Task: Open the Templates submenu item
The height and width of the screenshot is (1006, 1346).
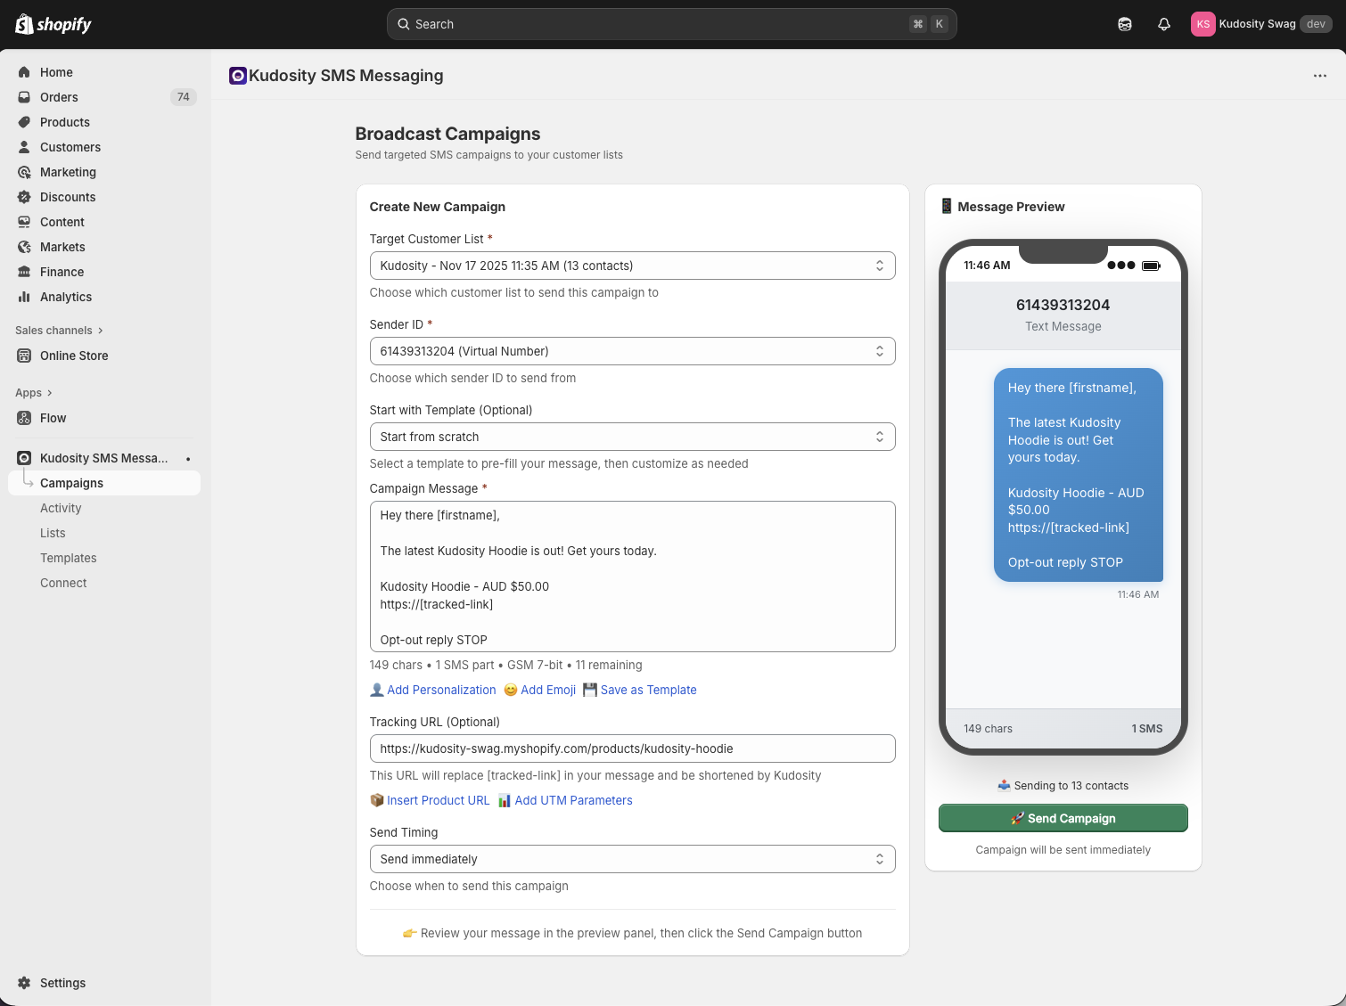Action: (69, 558)
